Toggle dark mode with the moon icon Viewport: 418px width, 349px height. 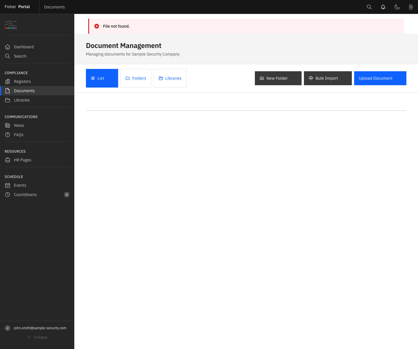tap(397, 7)
